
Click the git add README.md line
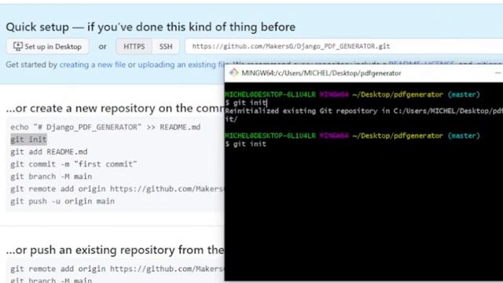(49, 152)
